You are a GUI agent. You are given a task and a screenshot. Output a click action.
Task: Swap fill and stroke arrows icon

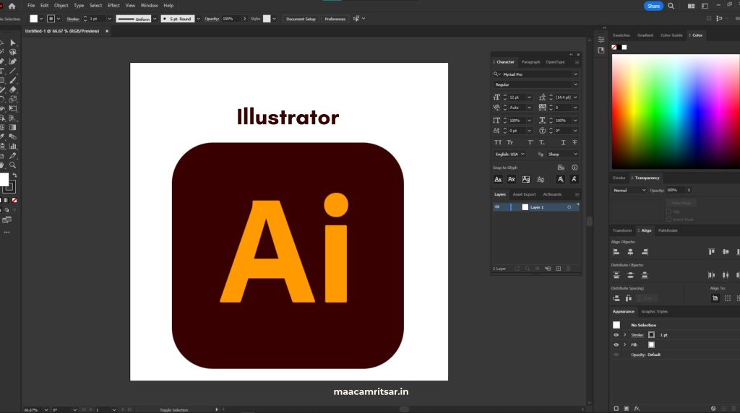click(x=14, y=175)
